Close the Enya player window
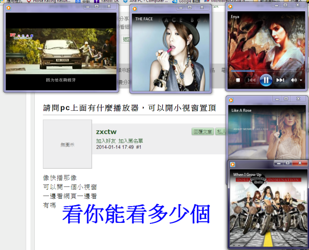The width and height of the screenshot is (309, 250). pos(297,5)
